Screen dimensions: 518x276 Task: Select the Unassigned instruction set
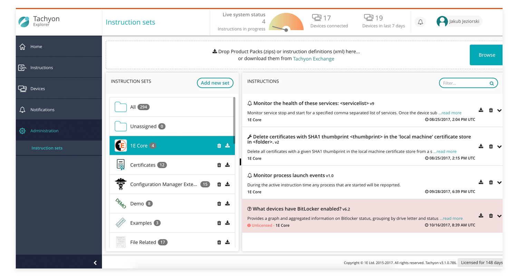click(172, 126)
